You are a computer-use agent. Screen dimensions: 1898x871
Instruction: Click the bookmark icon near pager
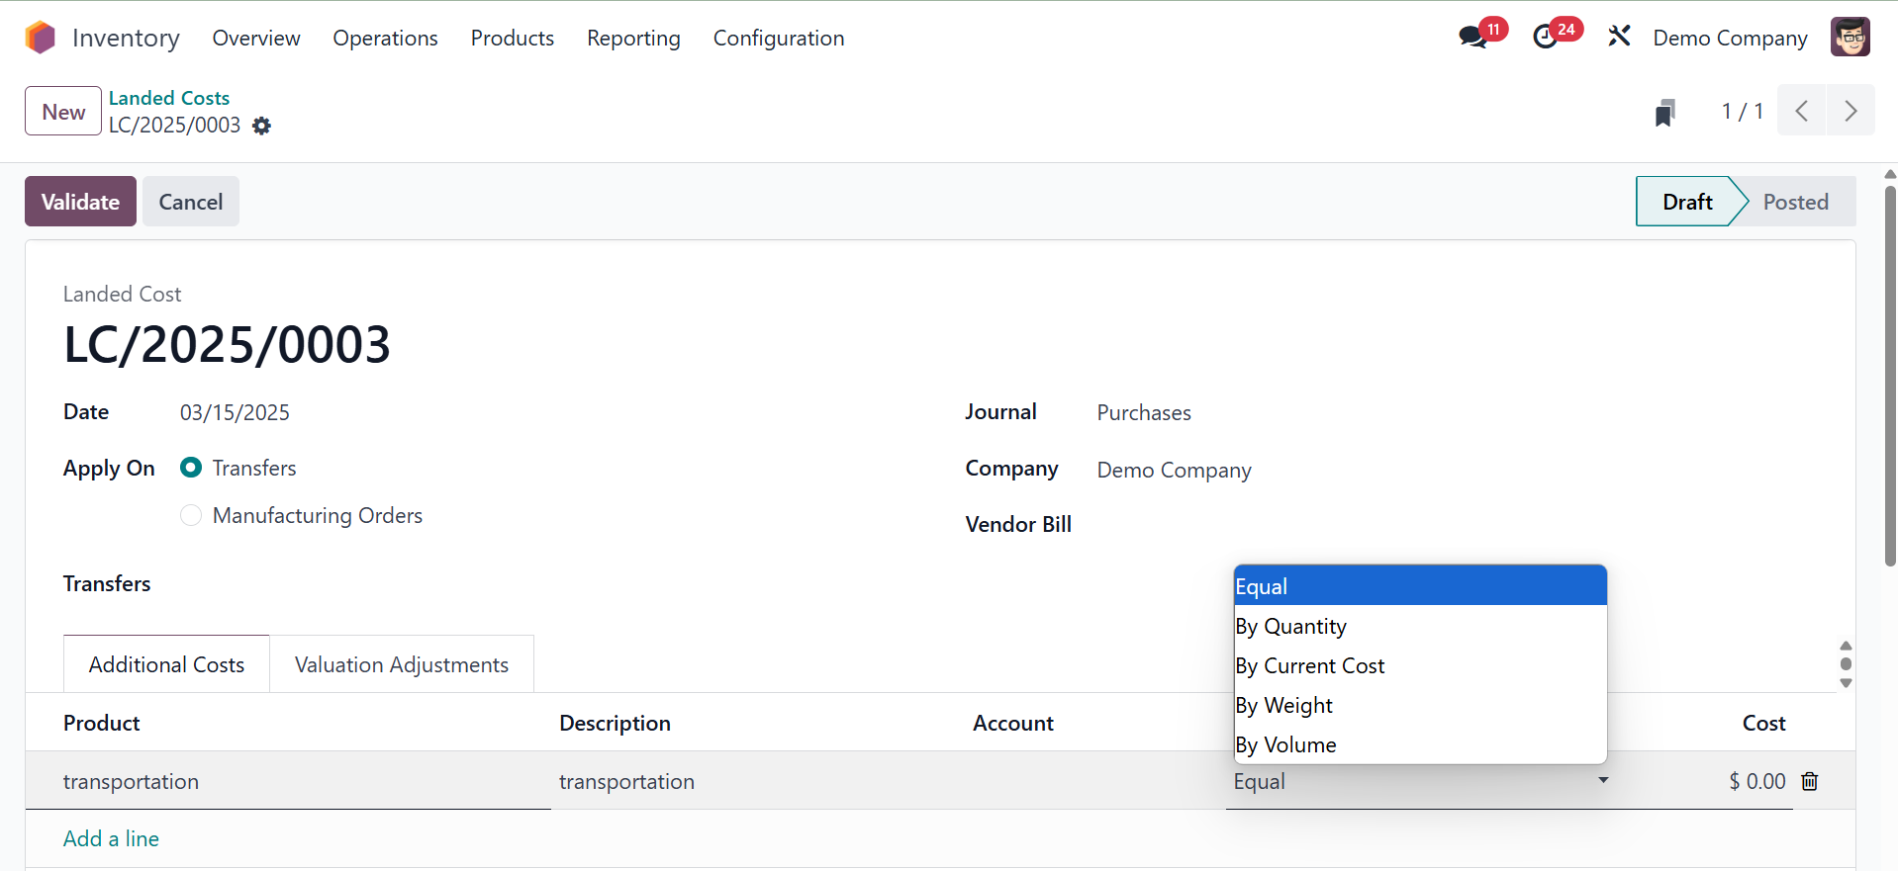pos(1664,113)
